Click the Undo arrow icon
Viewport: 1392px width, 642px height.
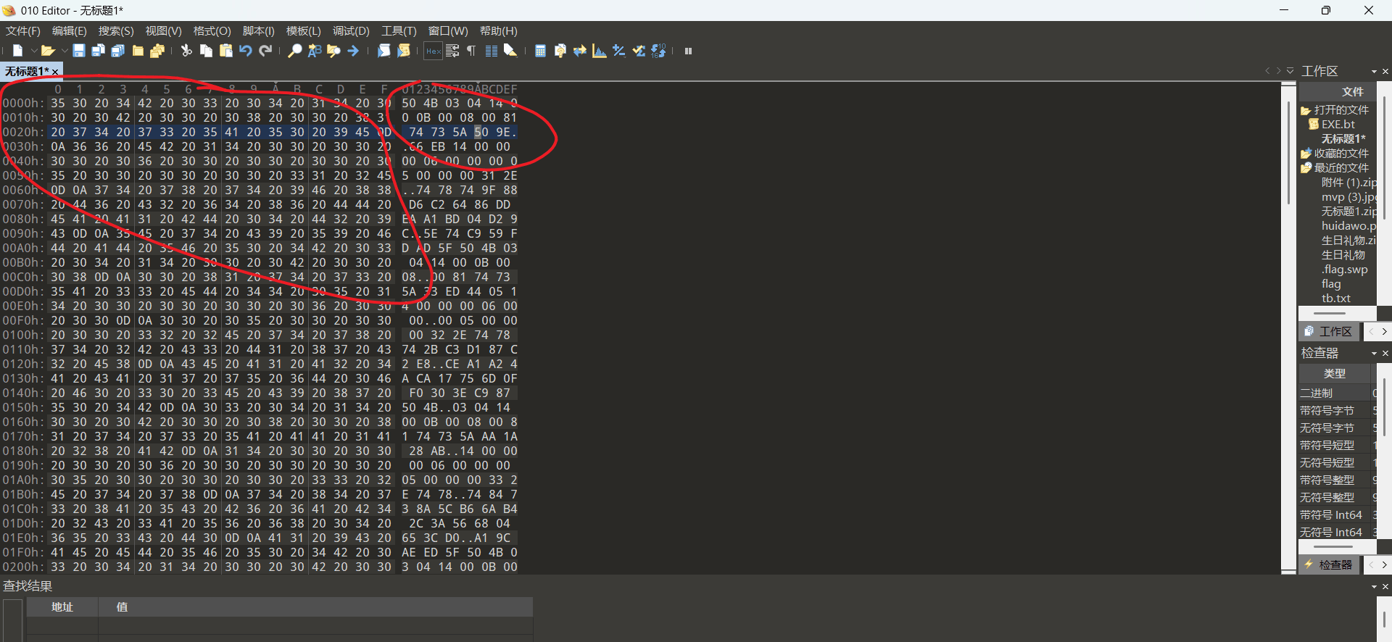[246, 51]
